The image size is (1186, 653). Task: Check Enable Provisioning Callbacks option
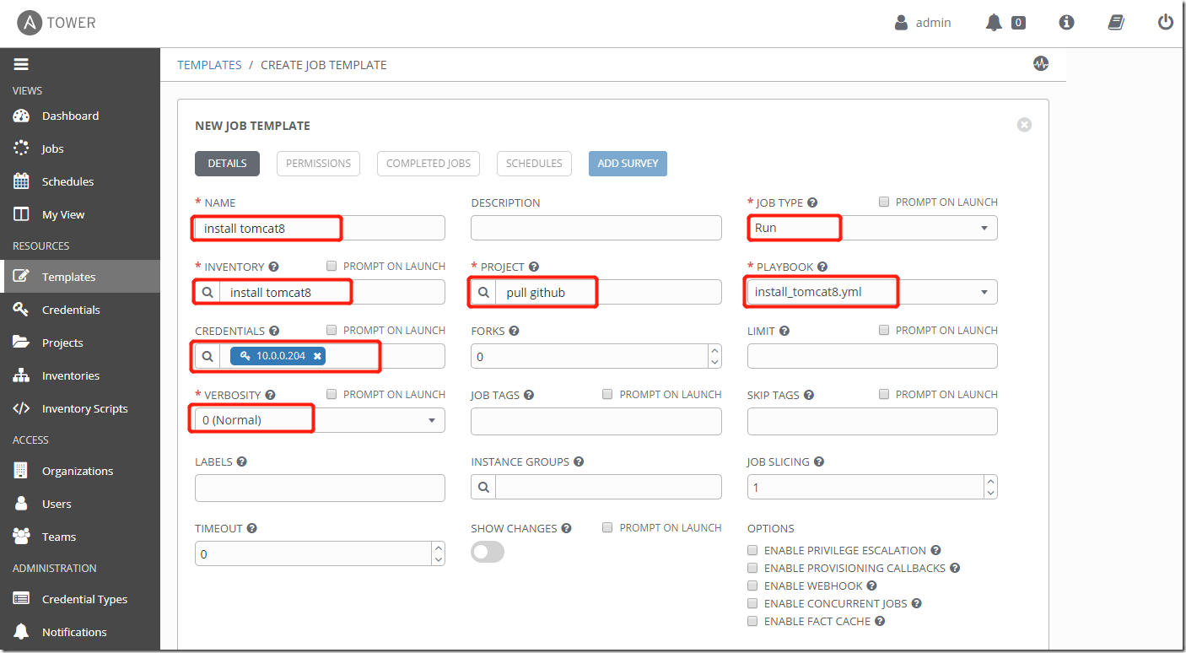coord(752,568)
